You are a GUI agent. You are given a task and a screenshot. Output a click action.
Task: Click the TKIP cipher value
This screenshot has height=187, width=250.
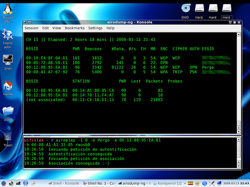177,72
